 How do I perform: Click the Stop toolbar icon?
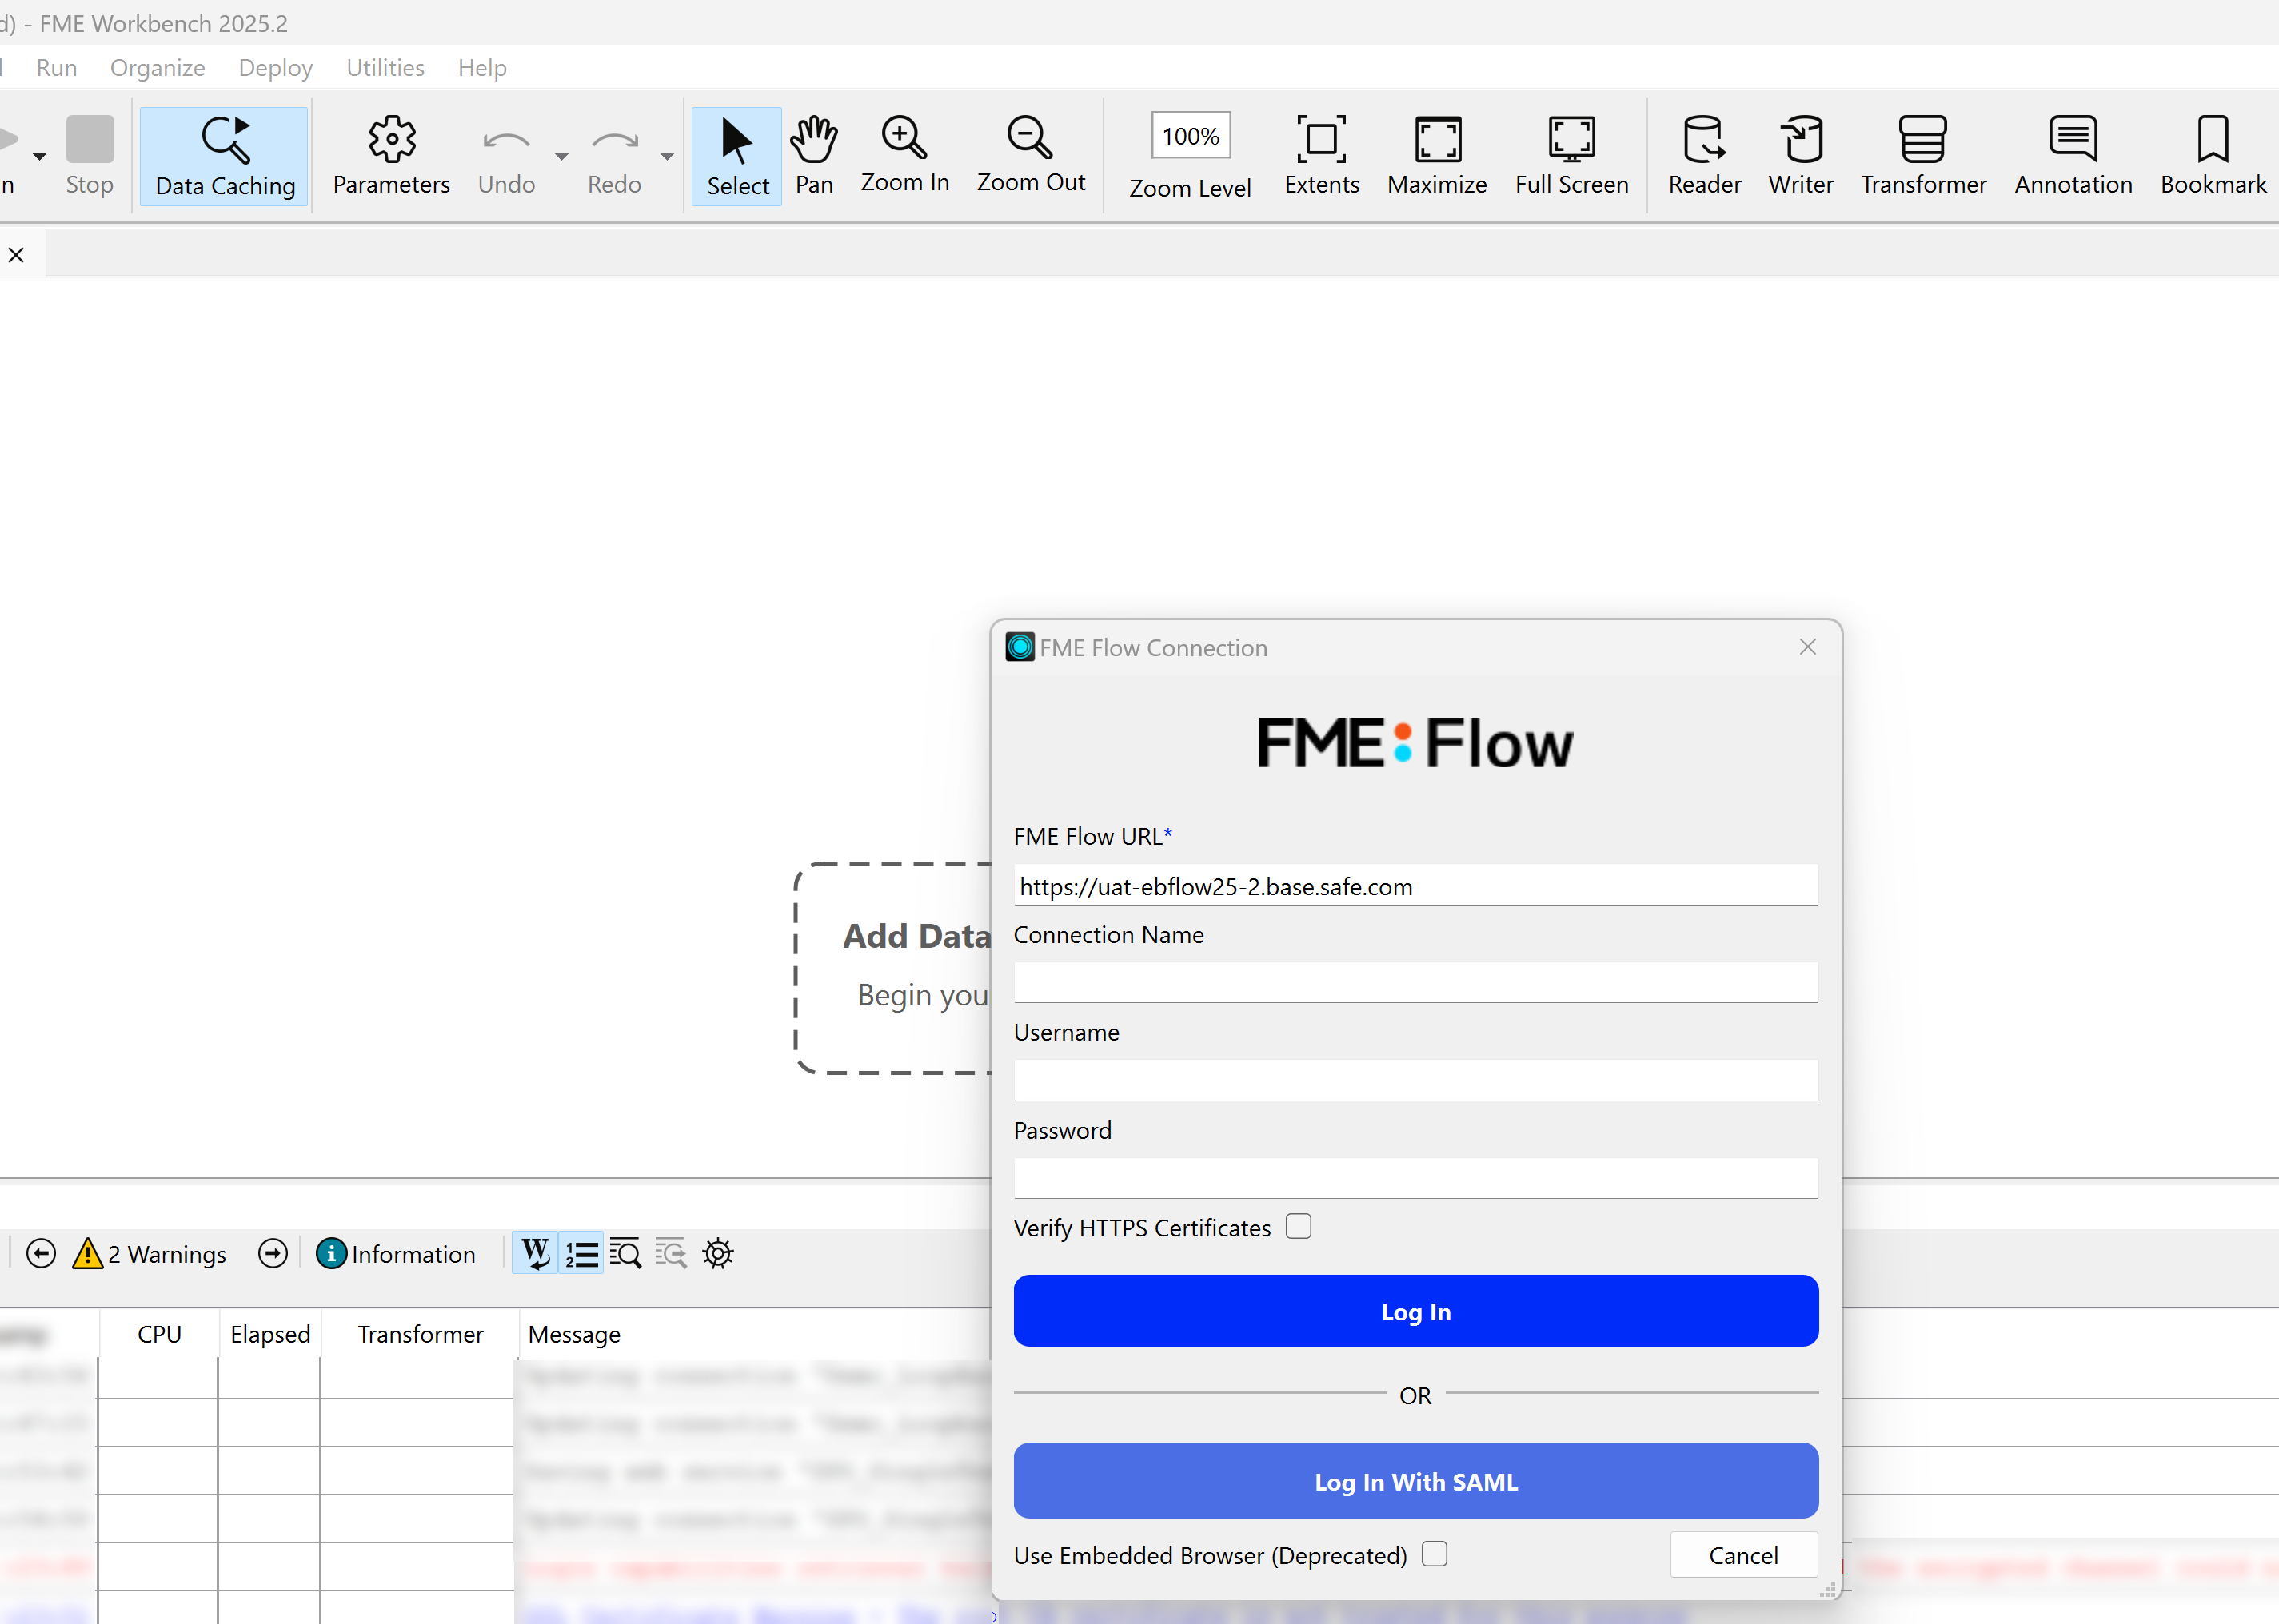[x=90, y=155]
